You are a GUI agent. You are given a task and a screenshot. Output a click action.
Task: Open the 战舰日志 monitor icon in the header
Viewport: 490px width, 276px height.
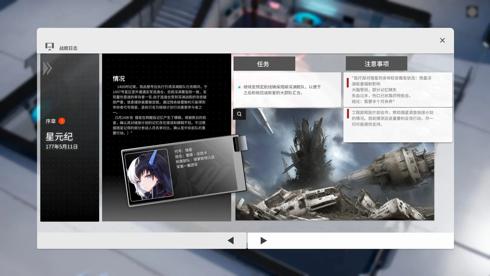pyautogui.click(x=50, y=47)
